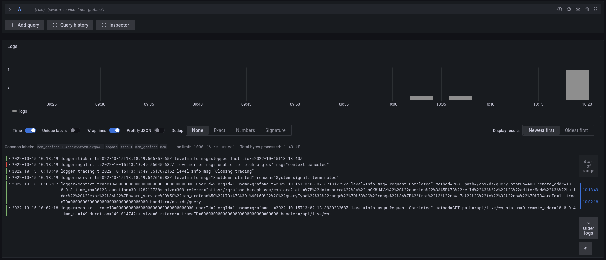Select the Exact dedup option
Screen dimensions: 606x260
tap(219, 130)
